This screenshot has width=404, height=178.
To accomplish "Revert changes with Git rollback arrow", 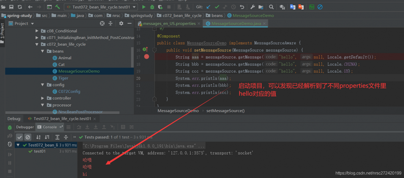I will coord(242,7).
